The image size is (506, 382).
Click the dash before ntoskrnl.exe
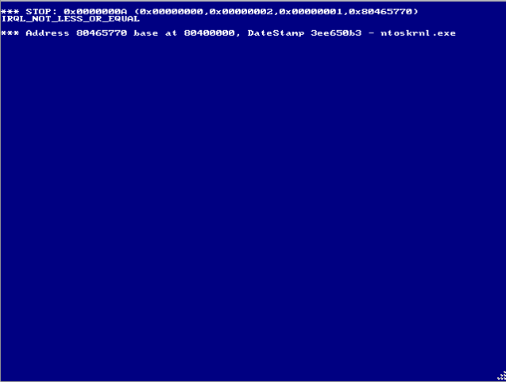pos(371,33)
